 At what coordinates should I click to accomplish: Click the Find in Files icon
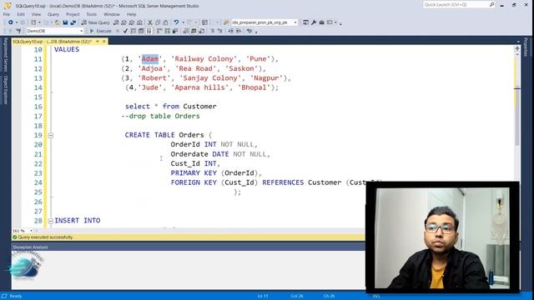[225, 22]
